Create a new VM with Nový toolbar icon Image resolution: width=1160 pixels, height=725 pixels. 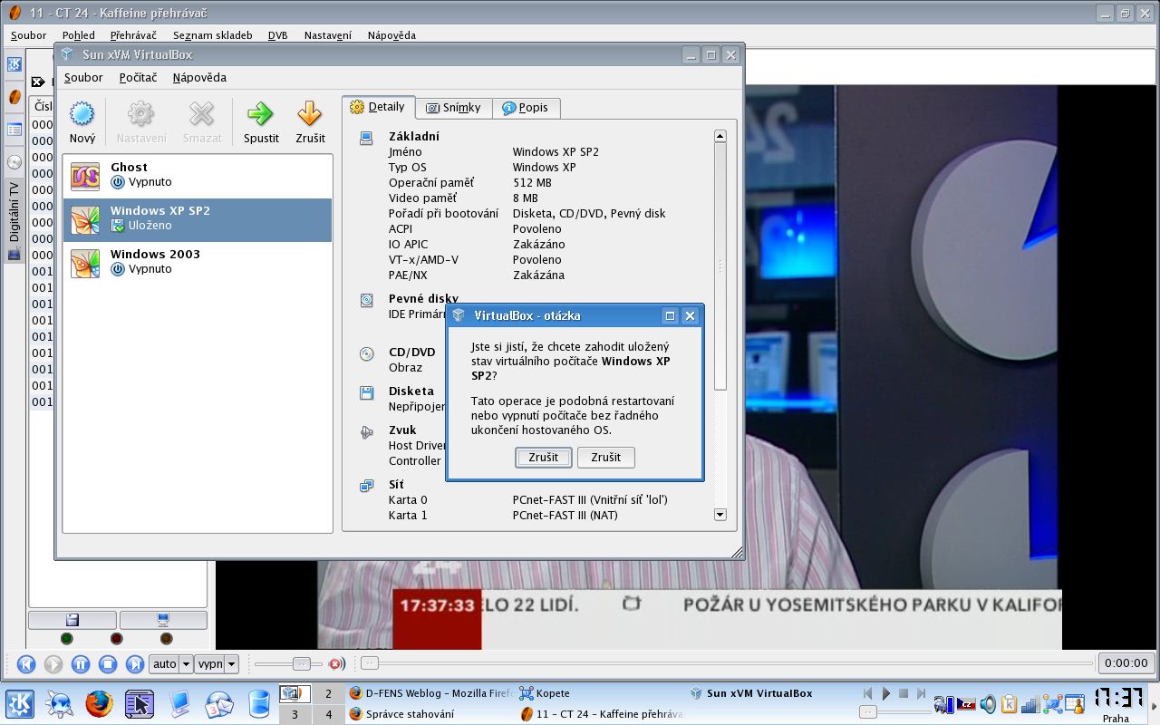82,122
